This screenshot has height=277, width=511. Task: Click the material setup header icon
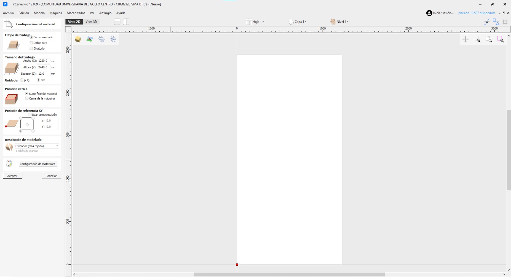coord(9,24)
